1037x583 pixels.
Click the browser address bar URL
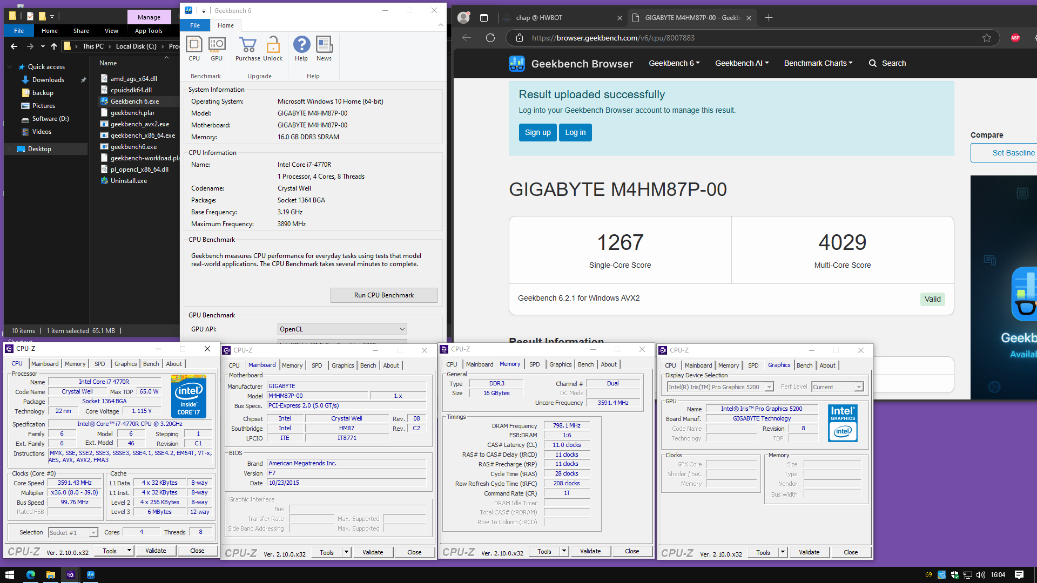coord(613,38)
